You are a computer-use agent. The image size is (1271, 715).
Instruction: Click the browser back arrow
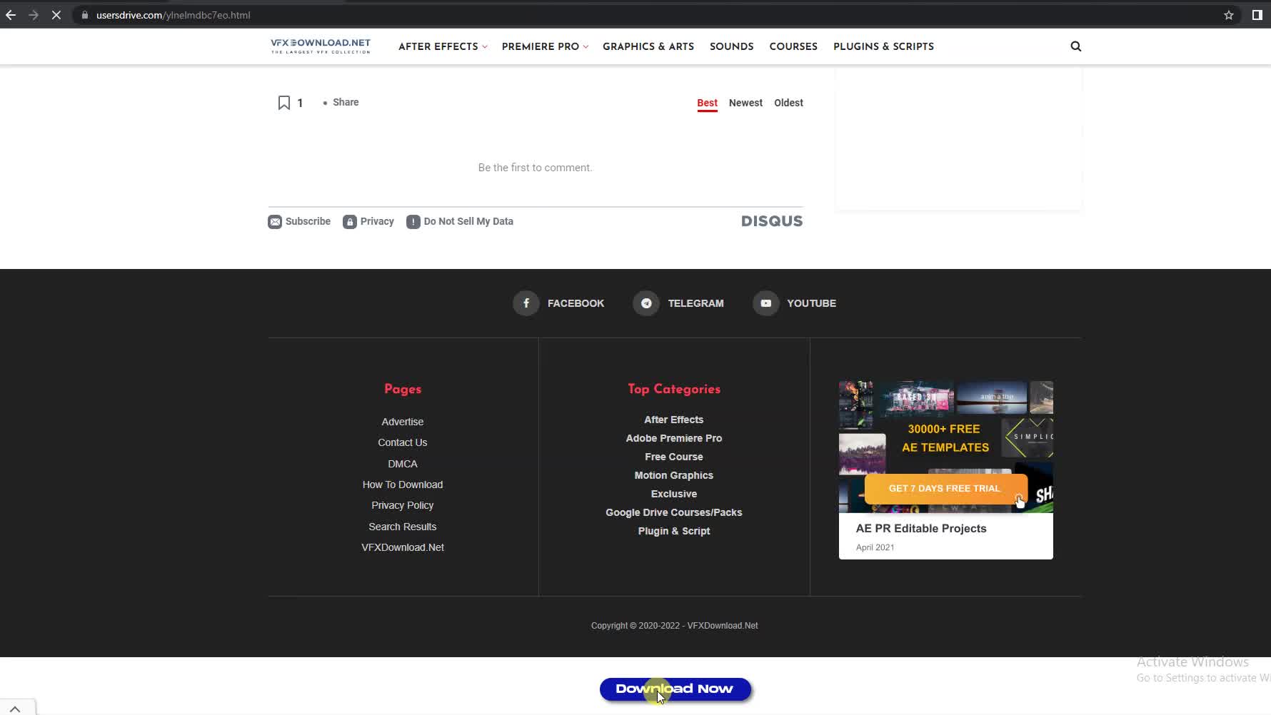pos(11,15)
